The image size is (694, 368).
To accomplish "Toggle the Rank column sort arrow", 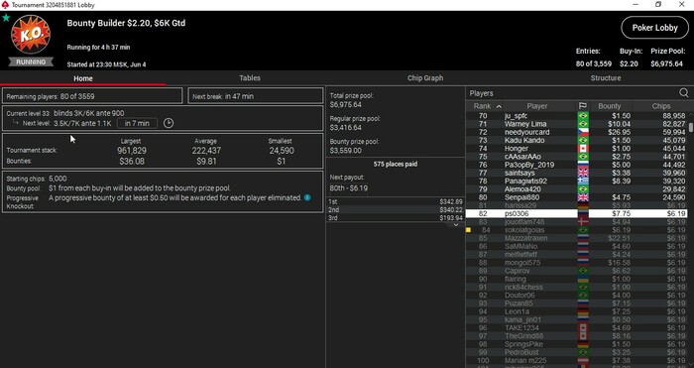I will click(x=499, y=106).
